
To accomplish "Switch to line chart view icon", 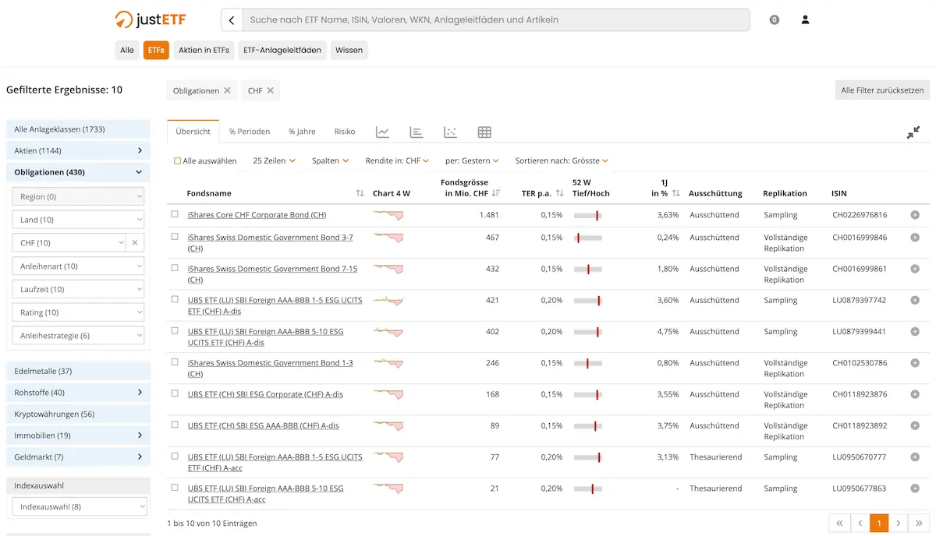I will (x=382, y=132).
